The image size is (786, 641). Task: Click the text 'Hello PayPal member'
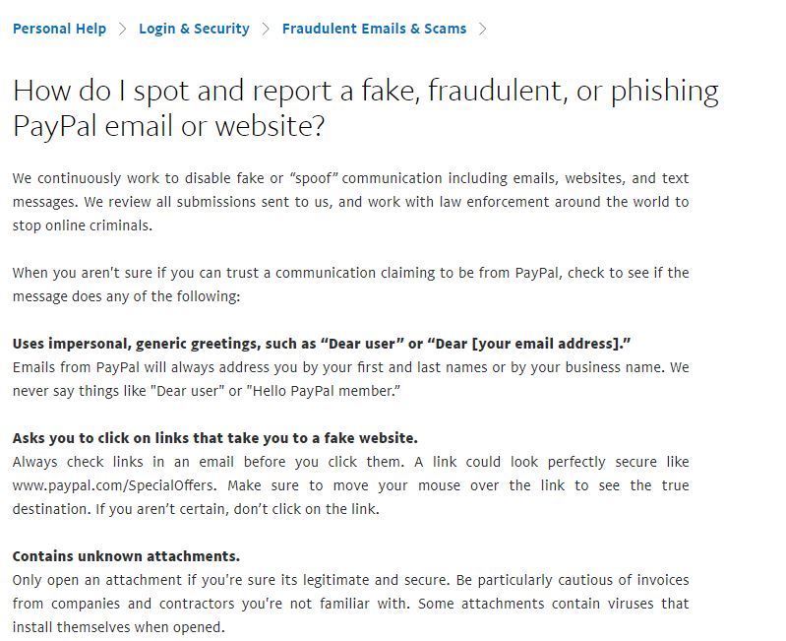point(324,391)
